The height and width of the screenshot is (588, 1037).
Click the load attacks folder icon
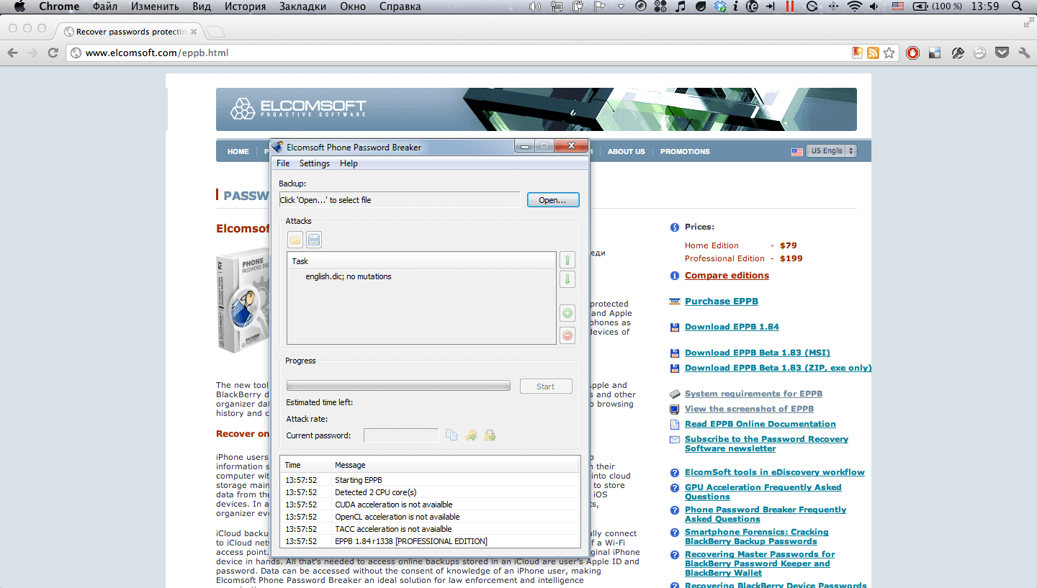295,240
